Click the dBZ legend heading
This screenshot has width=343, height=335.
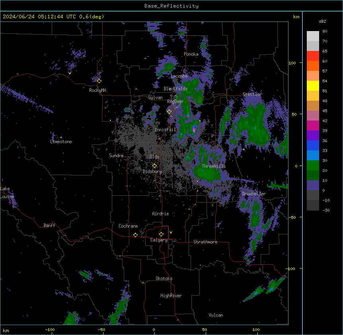click(x=322, y=21)
